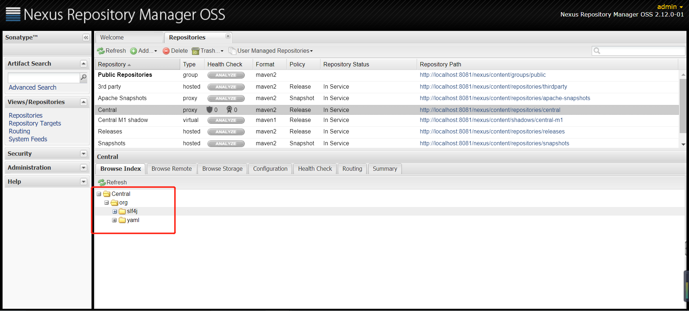Screen dimensions: 689x311
Task: Open the Repository Targets link
Action: (35, 123)
